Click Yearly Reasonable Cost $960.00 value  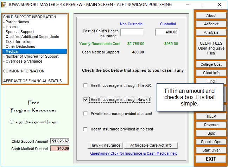coord(171,44)
